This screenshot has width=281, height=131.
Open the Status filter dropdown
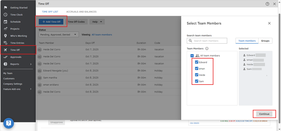(x=59, y=35)
